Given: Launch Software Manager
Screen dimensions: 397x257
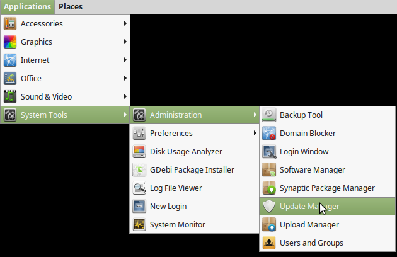Looking at the screenshot, I should [x=328, y=169].
